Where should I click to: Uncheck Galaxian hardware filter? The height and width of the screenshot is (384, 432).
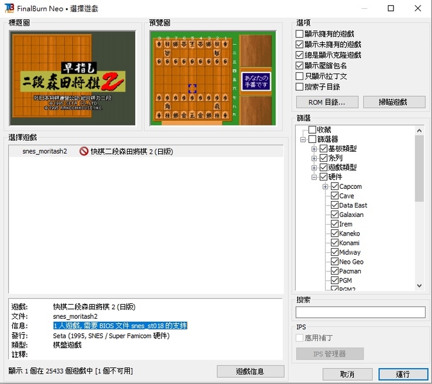(x=335, y=214)
